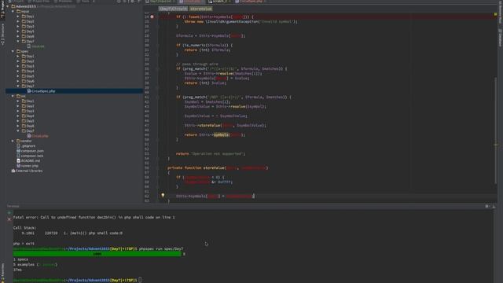
Task: Open .gitignore in the project tree
Action: [x=28, y=146]
